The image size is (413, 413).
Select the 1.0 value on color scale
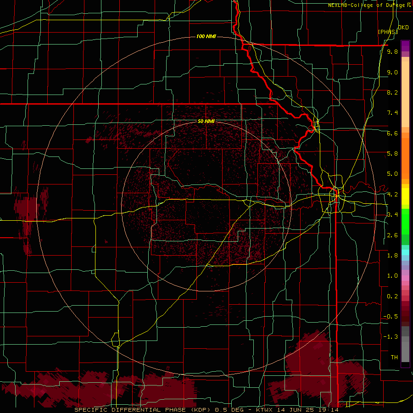pyautogui.click(x=392, y=276)
